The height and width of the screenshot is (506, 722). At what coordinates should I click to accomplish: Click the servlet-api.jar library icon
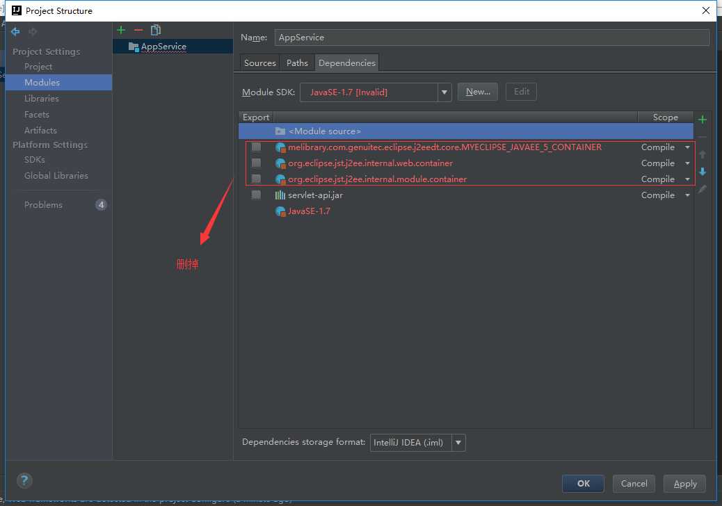280,195
